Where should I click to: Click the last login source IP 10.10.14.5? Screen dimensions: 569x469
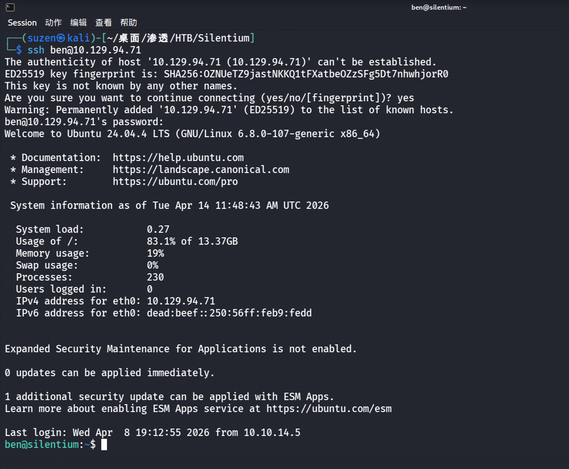click(272, 433)
